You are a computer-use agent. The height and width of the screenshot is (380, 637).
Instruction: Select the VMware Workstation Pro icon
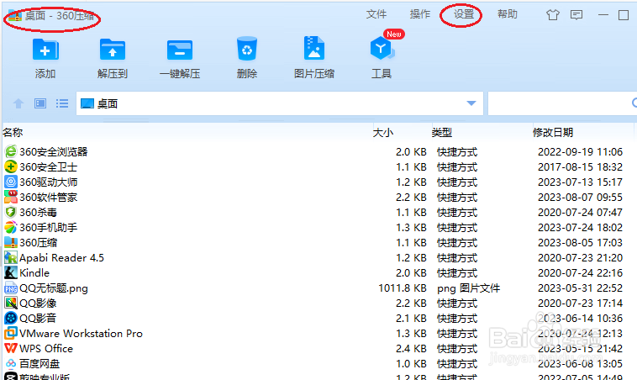pos(11,333)
